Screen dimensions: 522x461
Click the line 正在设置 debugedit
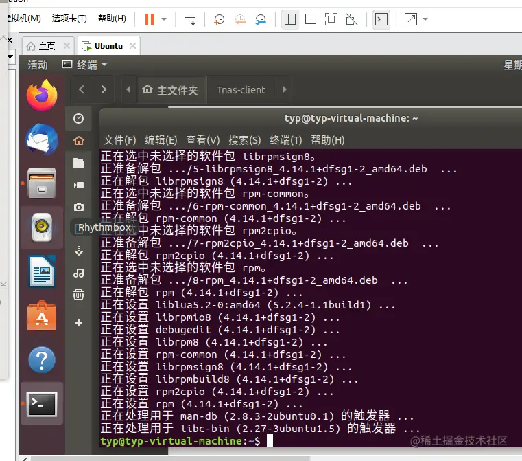point(220,330)
